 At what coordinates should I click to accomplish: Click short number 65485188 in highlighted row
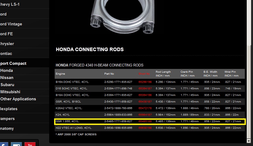145,121
